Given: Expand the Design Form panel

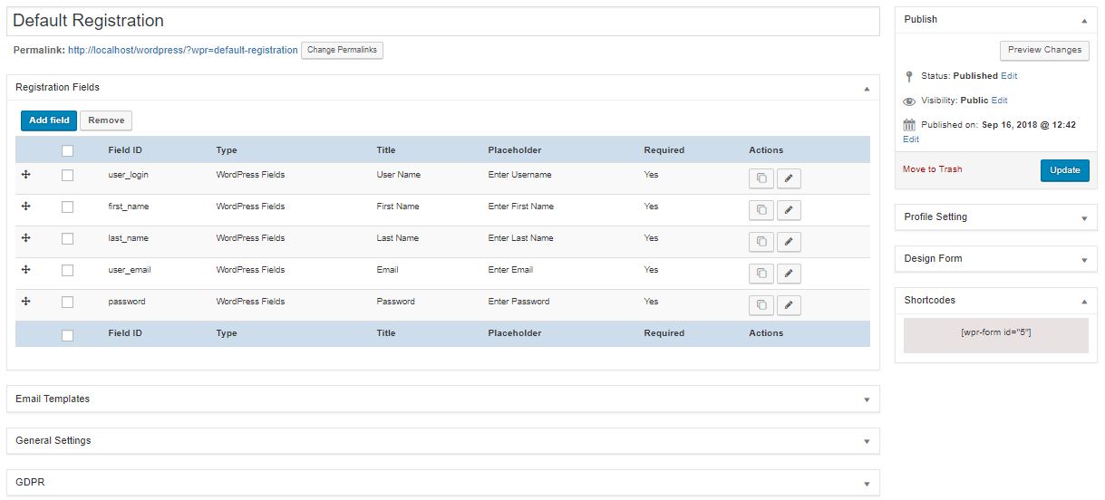Looking at the screenshot, I should [x=1084, y=260].
